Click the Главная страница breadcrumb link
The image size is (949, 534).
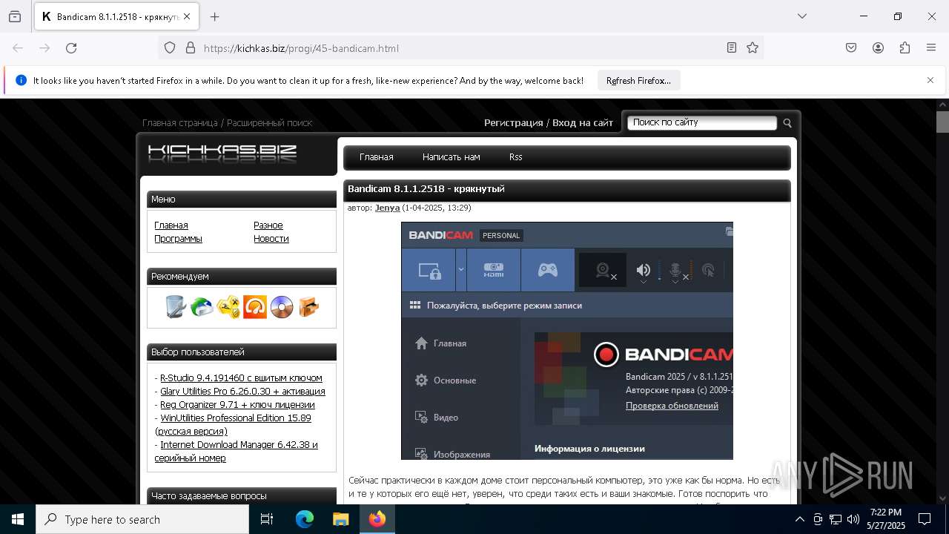click(x=179, y=122)
